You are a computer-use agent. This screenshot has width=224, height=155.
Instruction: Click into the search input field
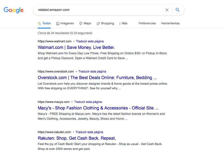point(98,10)
